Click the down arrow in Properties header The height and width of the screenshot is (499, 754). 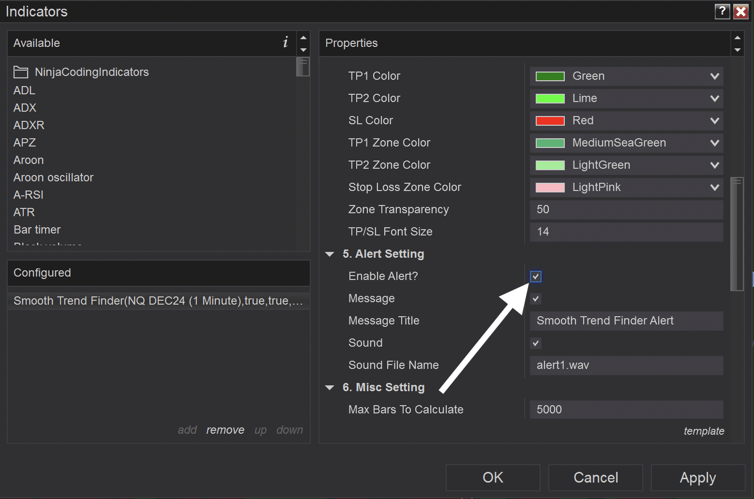tap(738, 50)
